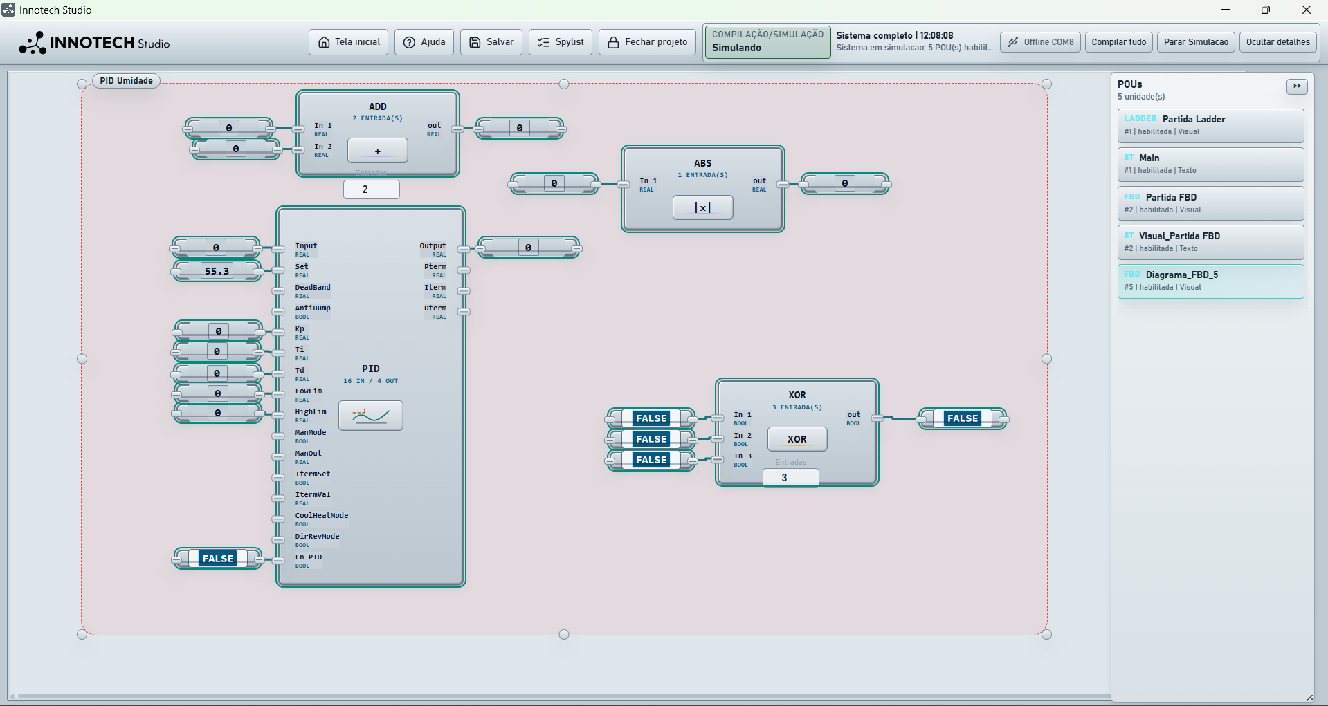1328x706 pixels.
Task: Open the Spylist view
Action: 561,42
